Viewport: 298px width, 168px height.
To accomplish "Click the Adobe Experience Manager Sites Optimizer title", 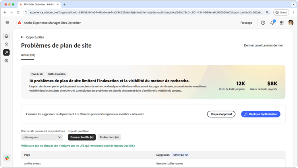I will (52, 23).
